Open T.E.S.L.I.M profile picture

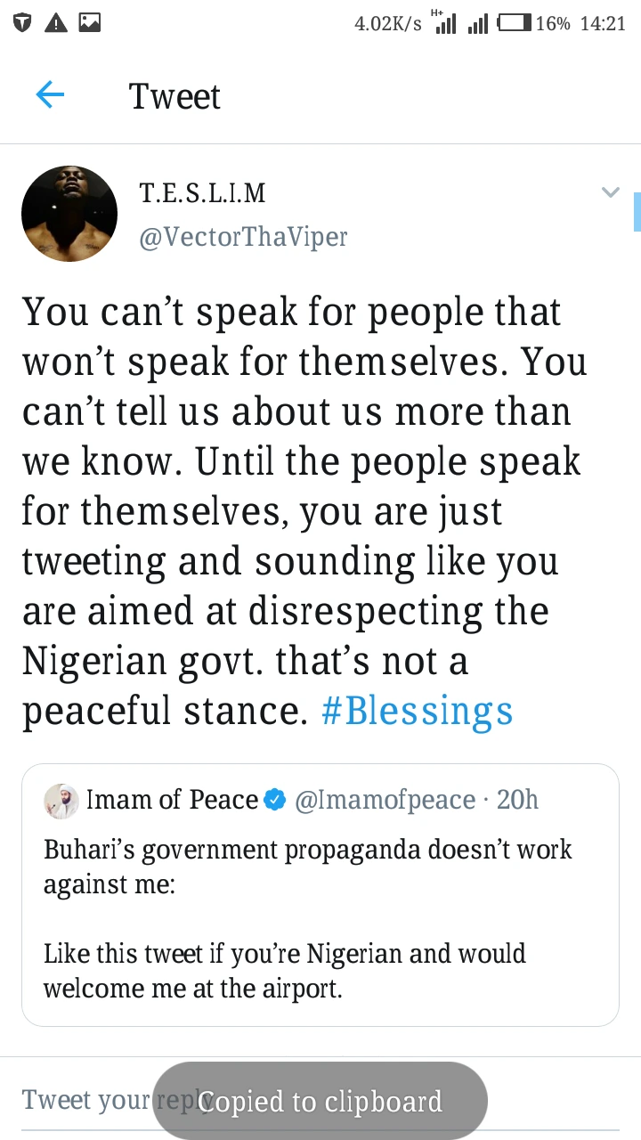click(x=69, y=214)
